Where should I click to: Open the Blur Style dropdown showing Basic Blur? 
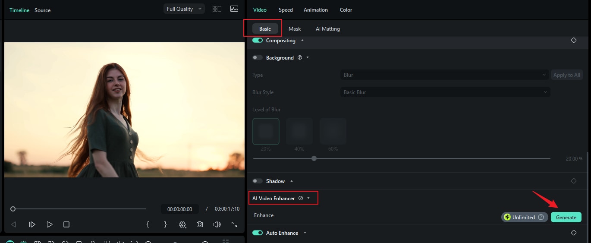tap(445, 92)
